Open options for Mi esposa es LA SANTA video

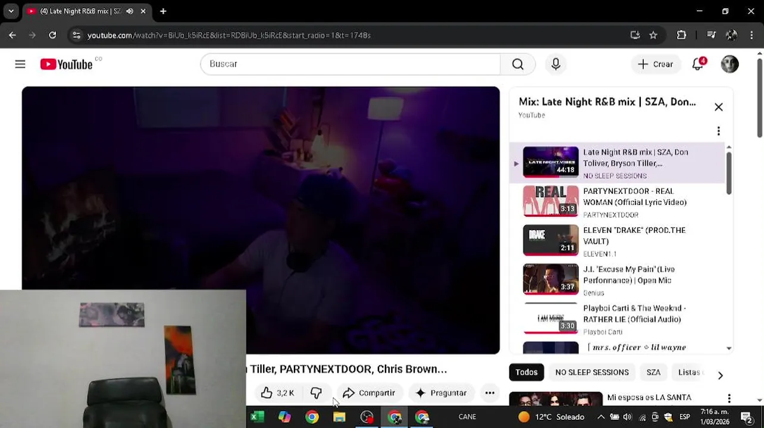click(729, 399)
